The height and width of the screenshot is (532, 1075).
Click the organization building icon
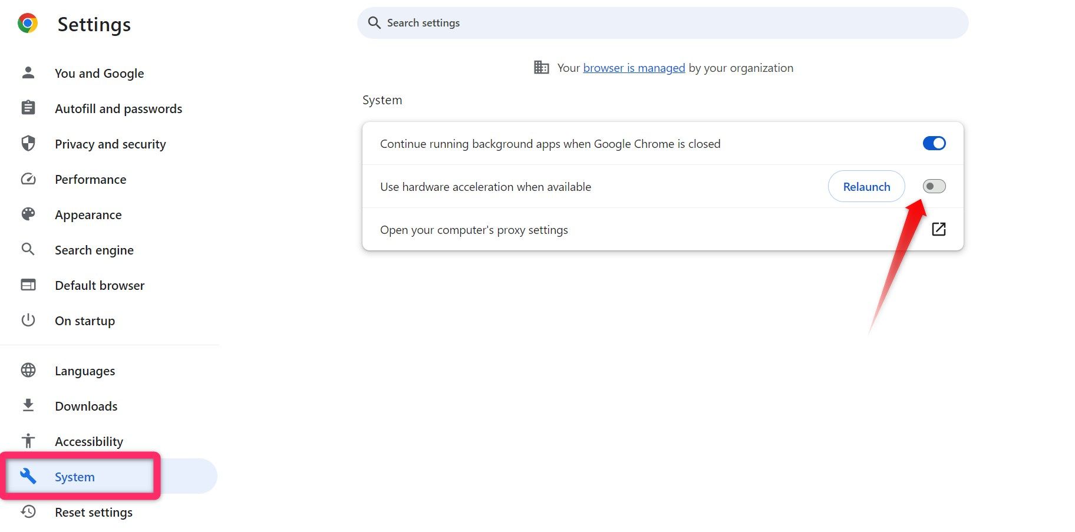540,67
